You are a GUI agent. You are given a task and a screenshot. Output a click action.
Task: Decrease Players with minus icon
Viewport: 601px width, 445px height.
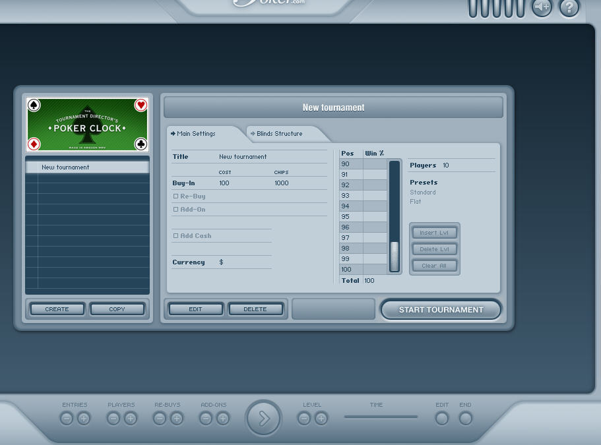pyautogui.click(x=113, y=419)
